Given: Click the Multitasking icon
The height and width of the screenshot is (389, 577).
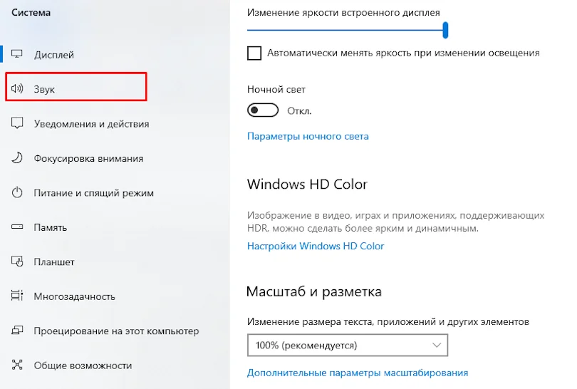Looking at the screenshot, I should point(17,296).
